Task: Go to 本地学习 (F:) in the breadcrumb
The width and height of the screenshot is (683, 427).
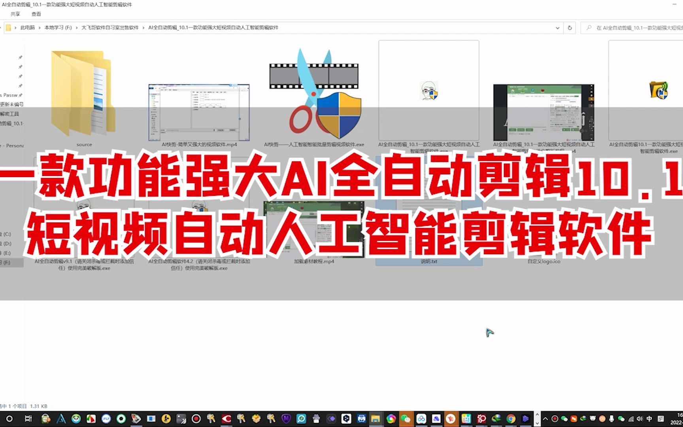Action: pyautogui.click(x=58, y=28)
